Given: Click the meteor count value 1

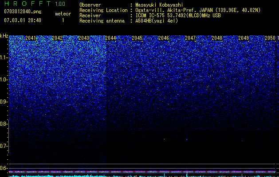Looking at the screenshot, I should pos(63,20).
